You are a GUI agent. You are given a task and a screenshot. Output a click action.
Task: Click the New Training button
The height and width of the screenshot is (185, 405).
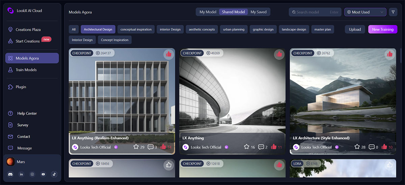(383, 29)
